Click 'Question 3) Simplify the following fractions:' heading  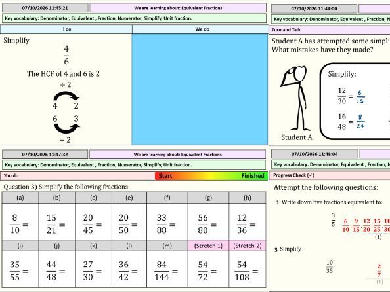click(67, 187)
